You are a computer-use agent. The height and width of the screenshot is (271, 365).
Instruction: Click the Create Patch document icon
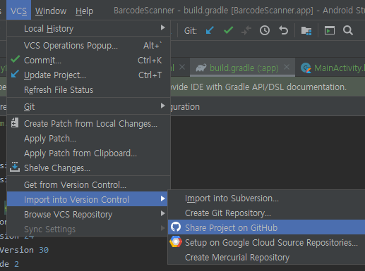click(x=15, y=122)
